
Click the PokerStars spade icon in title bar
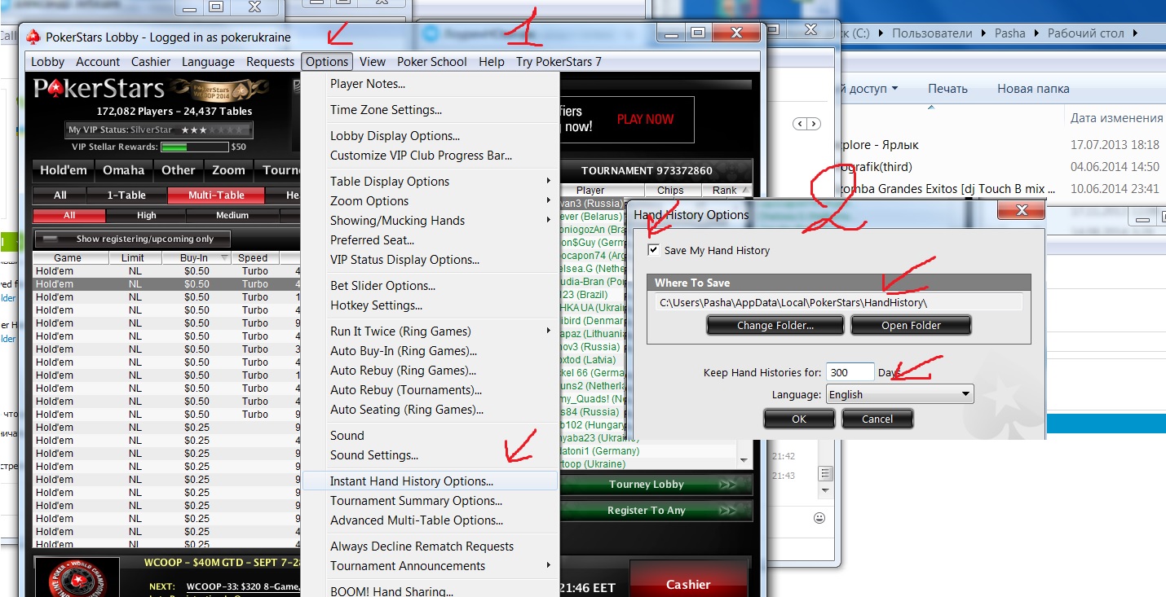(33, 37)
